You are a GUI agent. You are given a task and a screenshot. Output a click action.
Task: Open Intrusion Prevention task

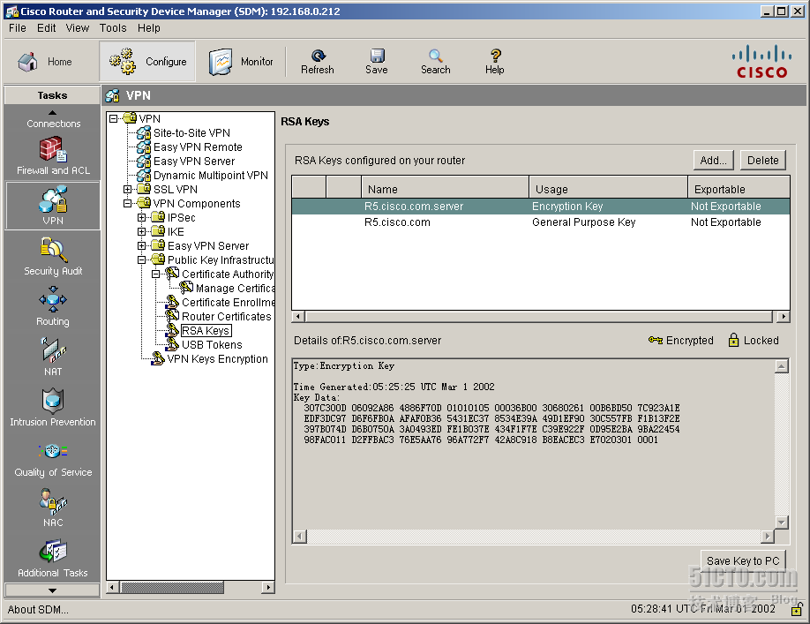click(x=53, y=408)
